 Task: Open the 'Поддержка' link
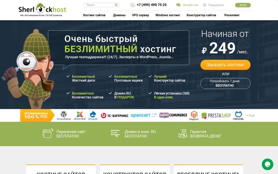216,5
